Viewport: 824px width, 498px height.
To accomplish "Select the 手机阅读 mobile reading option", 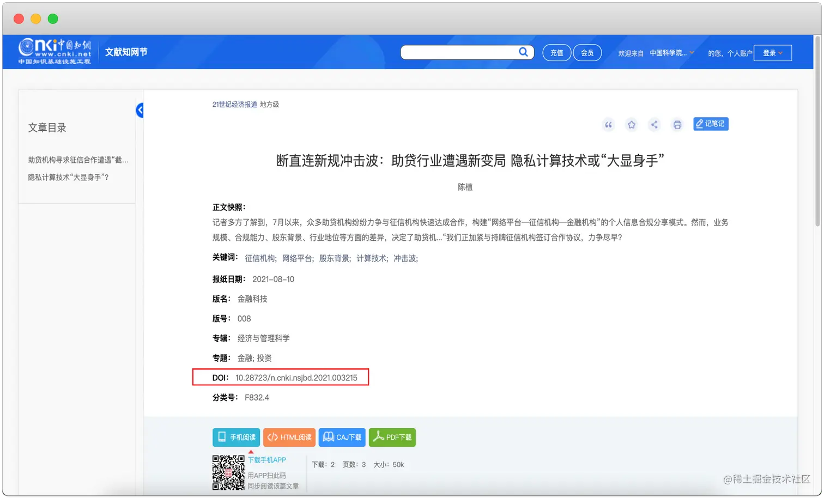I will 236,437.
